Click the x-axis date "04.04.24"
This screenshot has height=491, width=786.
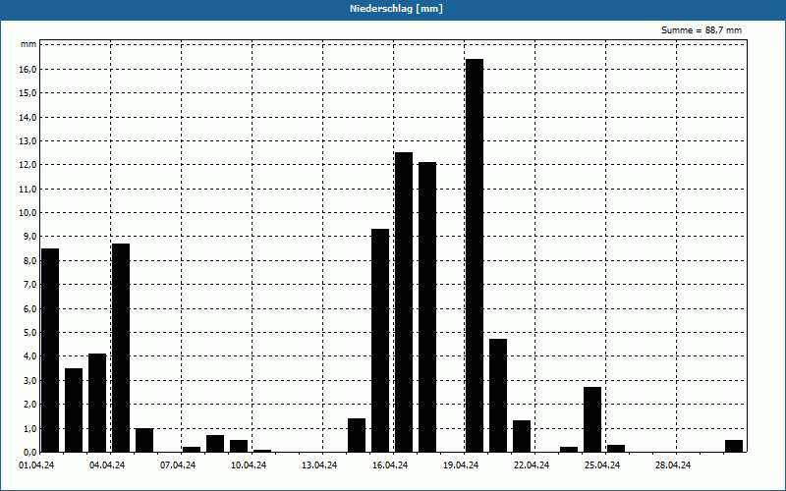point(107,465)
